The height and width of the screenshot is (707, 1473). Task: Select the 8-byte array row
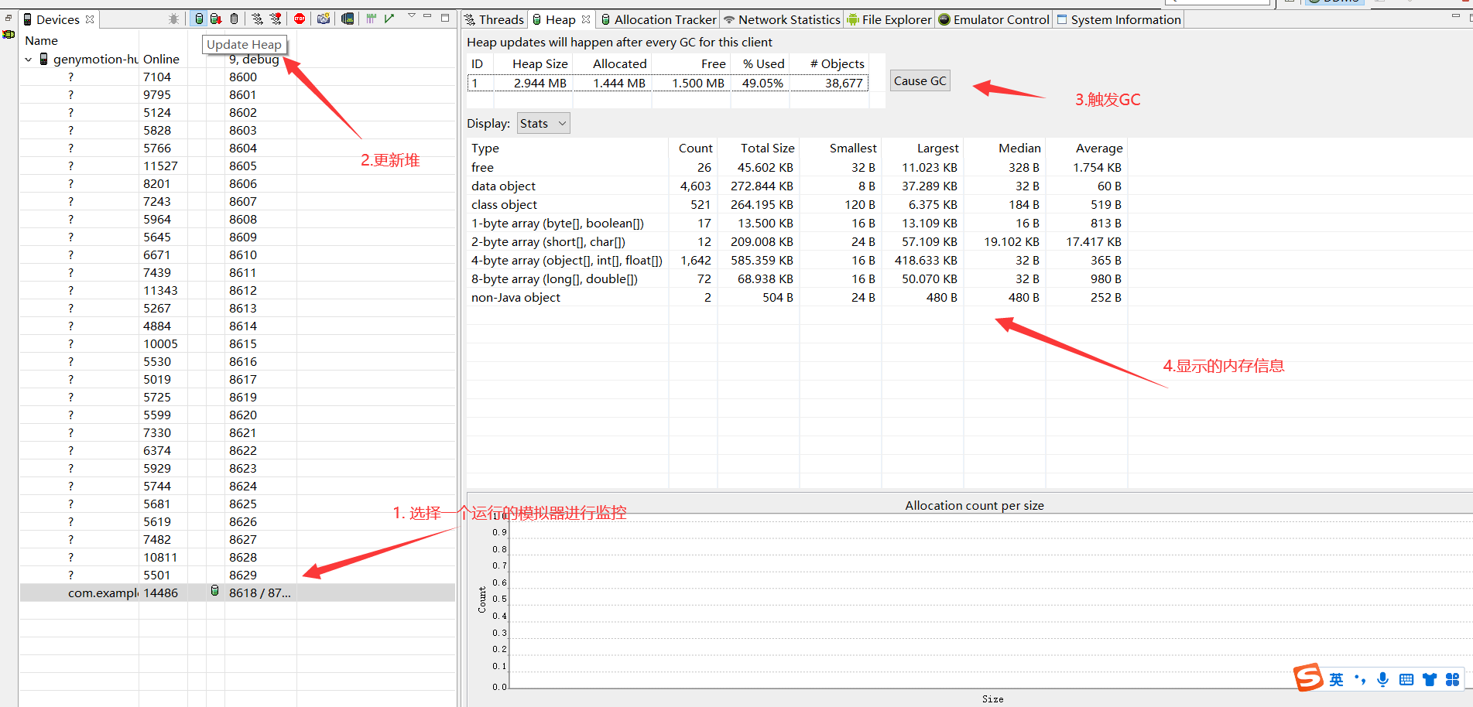pyautogui.click(x=796, y=279)
